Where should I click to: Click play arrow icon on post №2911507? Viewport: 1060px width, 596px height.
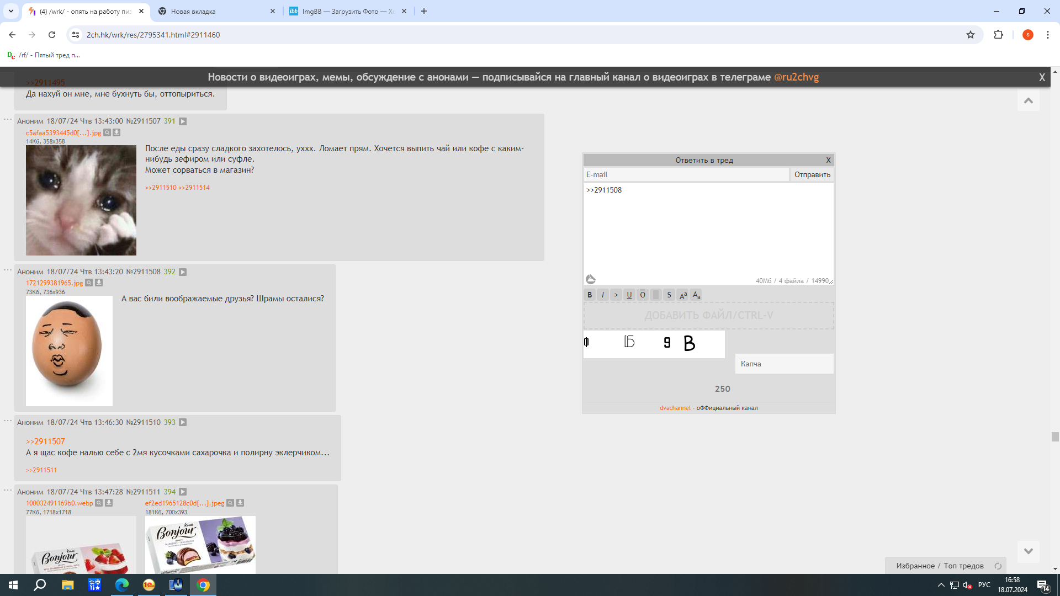tap(183, 121)
